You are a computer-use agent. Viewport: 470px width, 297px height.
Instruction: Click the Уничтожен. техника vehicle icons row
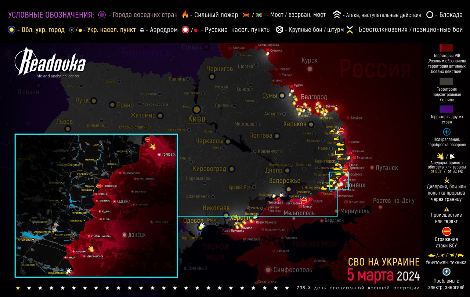(446, 255)
